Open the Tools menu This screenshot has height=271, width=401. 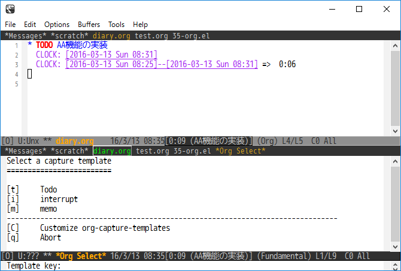coord(116,25)
